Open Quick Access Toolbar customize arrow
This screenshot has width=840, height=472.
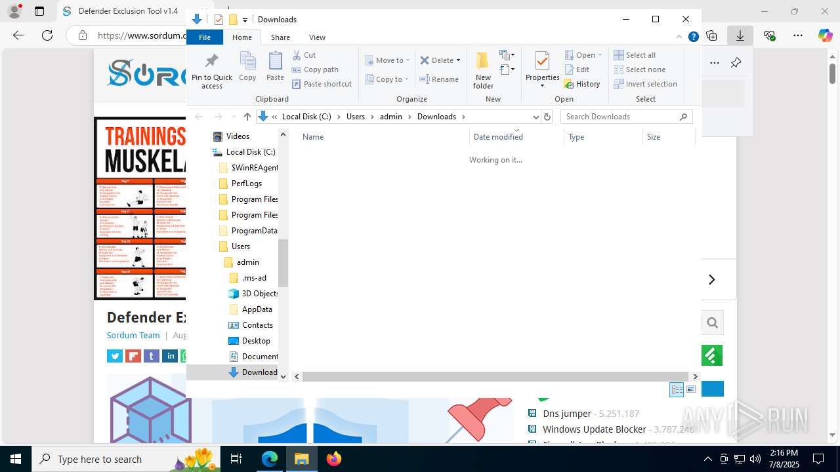click(x=245, y=20)
